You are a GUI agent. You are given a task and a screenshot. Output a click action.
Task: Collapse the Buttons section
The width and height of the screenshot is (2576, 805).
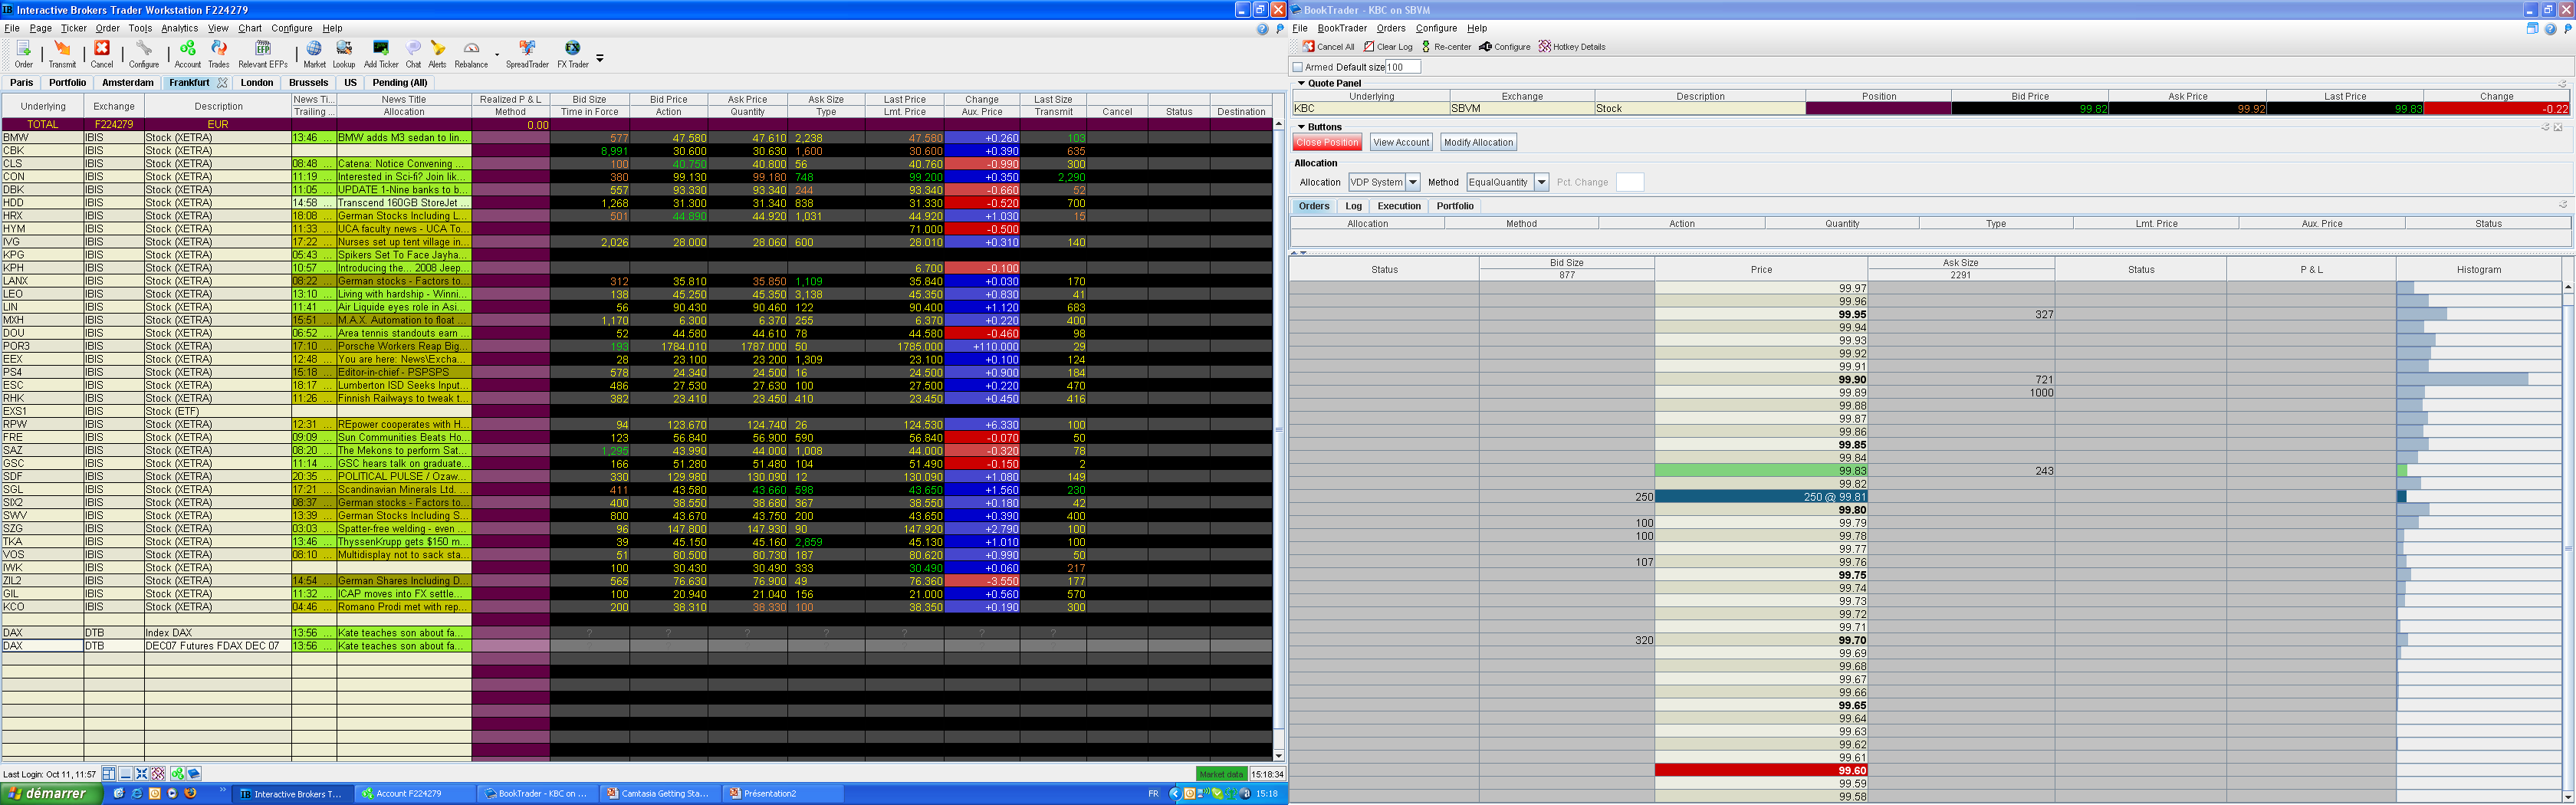pyautogui.click(x=1301, y=127)
